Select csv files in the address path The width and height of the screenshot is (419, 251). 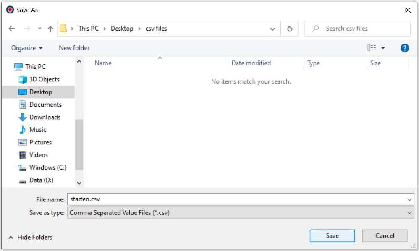[156, 28]
